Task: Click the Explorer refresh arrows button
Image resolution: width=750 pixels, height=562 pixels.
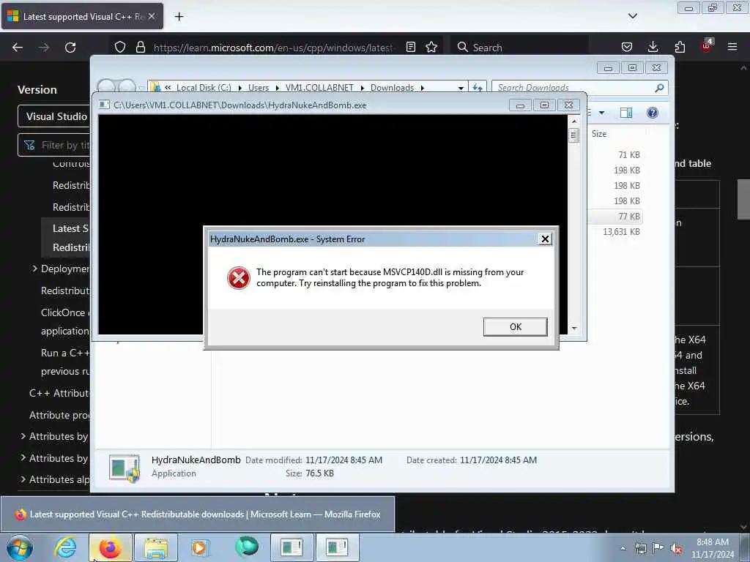Action: 478,88
